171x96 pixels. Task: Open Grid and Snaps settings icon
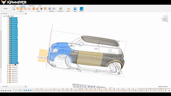(92, 86)
